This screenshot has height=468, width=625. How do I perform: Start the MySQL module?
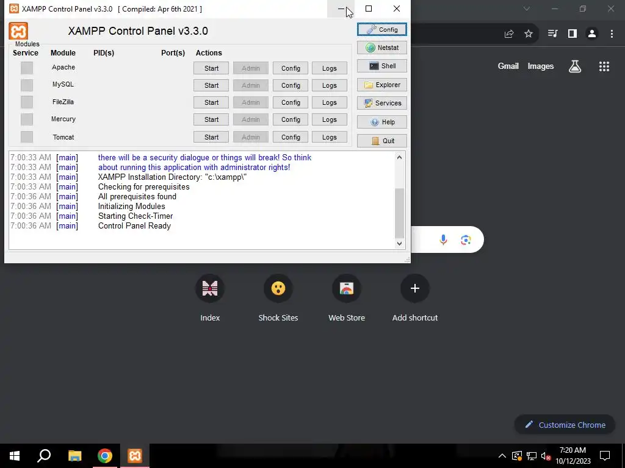pos(211,85)
